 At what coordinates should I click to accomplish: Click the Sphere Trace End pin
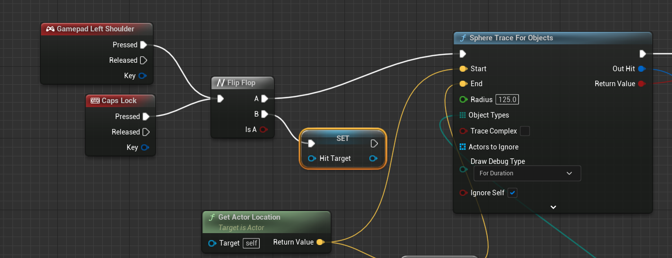tap(463, 84)
